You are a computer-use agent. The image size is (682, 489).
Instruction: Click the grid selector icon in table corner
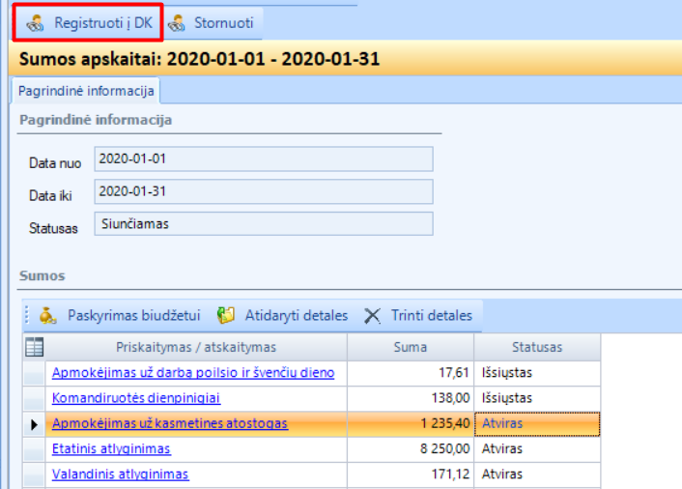click(x=34, y=347)
